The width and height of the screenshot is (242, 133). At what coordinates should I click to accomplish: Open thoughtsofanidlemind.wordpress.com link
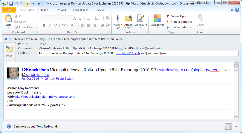tap(45, 97)
